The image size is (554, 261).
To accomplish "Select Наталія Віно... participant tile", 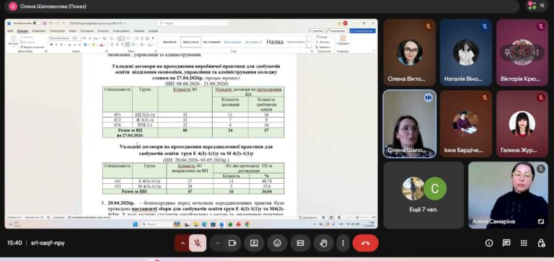I will 466,52.
